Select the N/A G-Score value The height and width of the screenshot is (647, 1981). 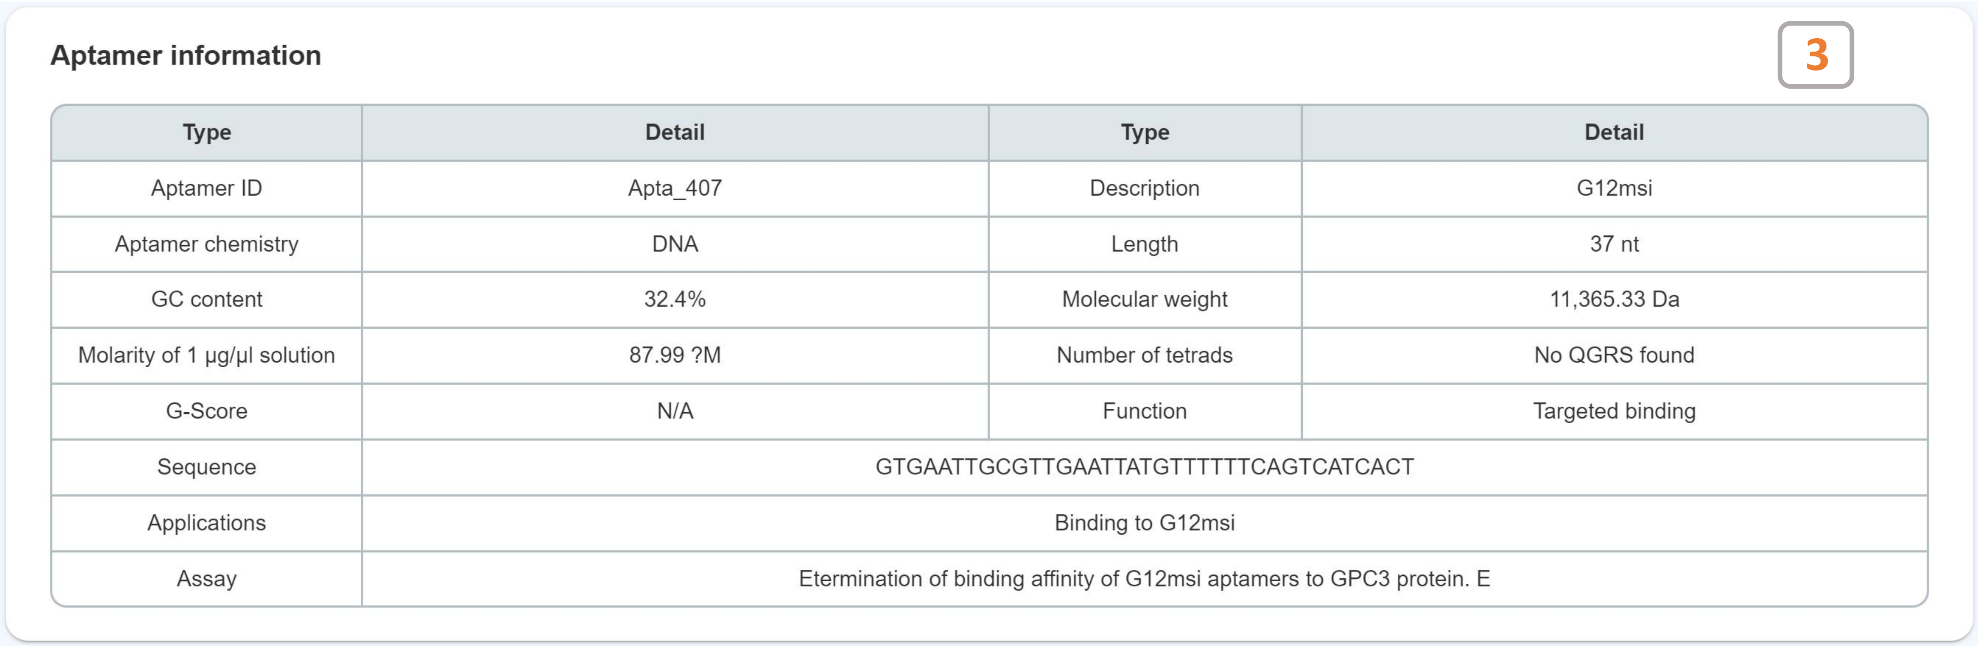(675, 411)
